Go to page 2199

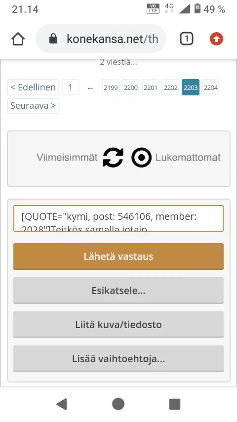pos(111,87)
